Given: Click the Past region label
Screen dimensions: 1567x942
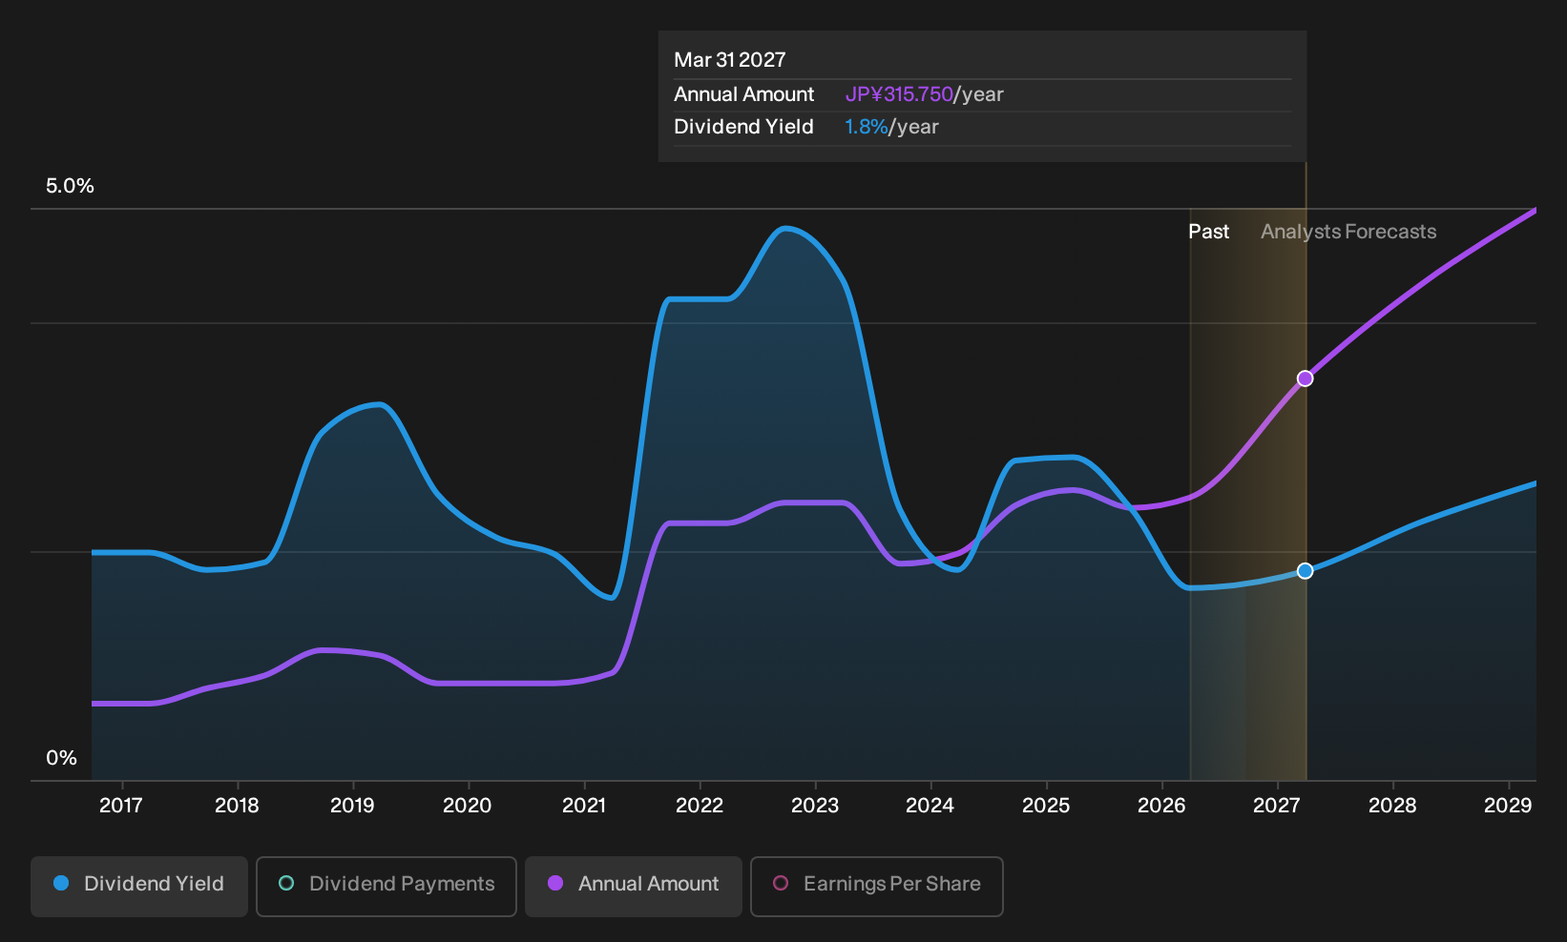Looking at the screenshot, I should [x=1208, y=232].
